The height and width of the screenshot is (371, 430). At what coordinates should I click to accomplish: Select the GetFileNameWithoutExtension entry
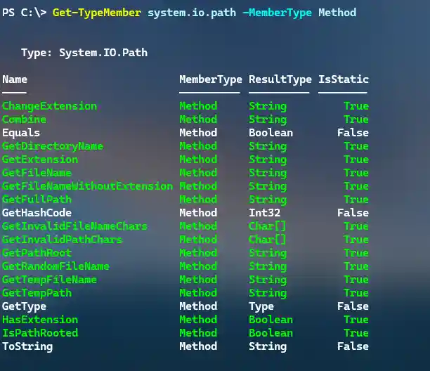click(x=88, y=186)
